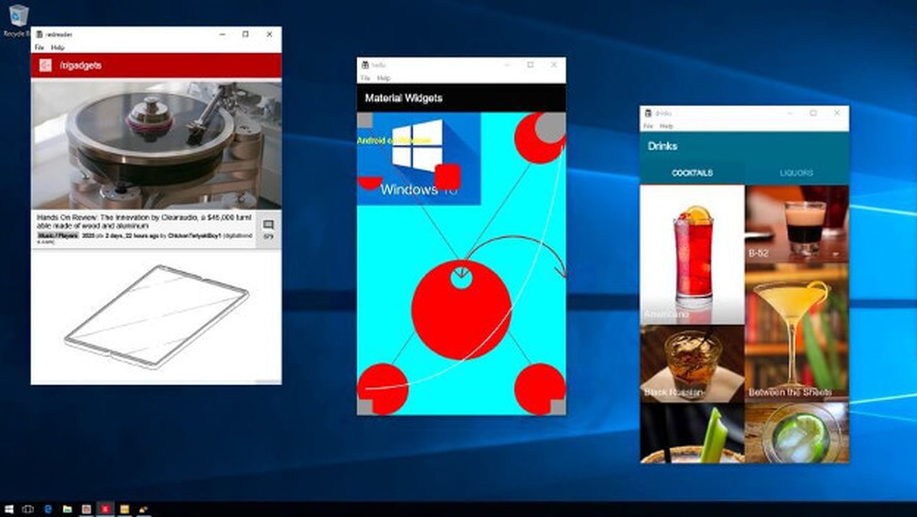This screenshot has width=917, height=517.
Task: Switch to the COCKTAILS tab
Action: tap(692, 173)
